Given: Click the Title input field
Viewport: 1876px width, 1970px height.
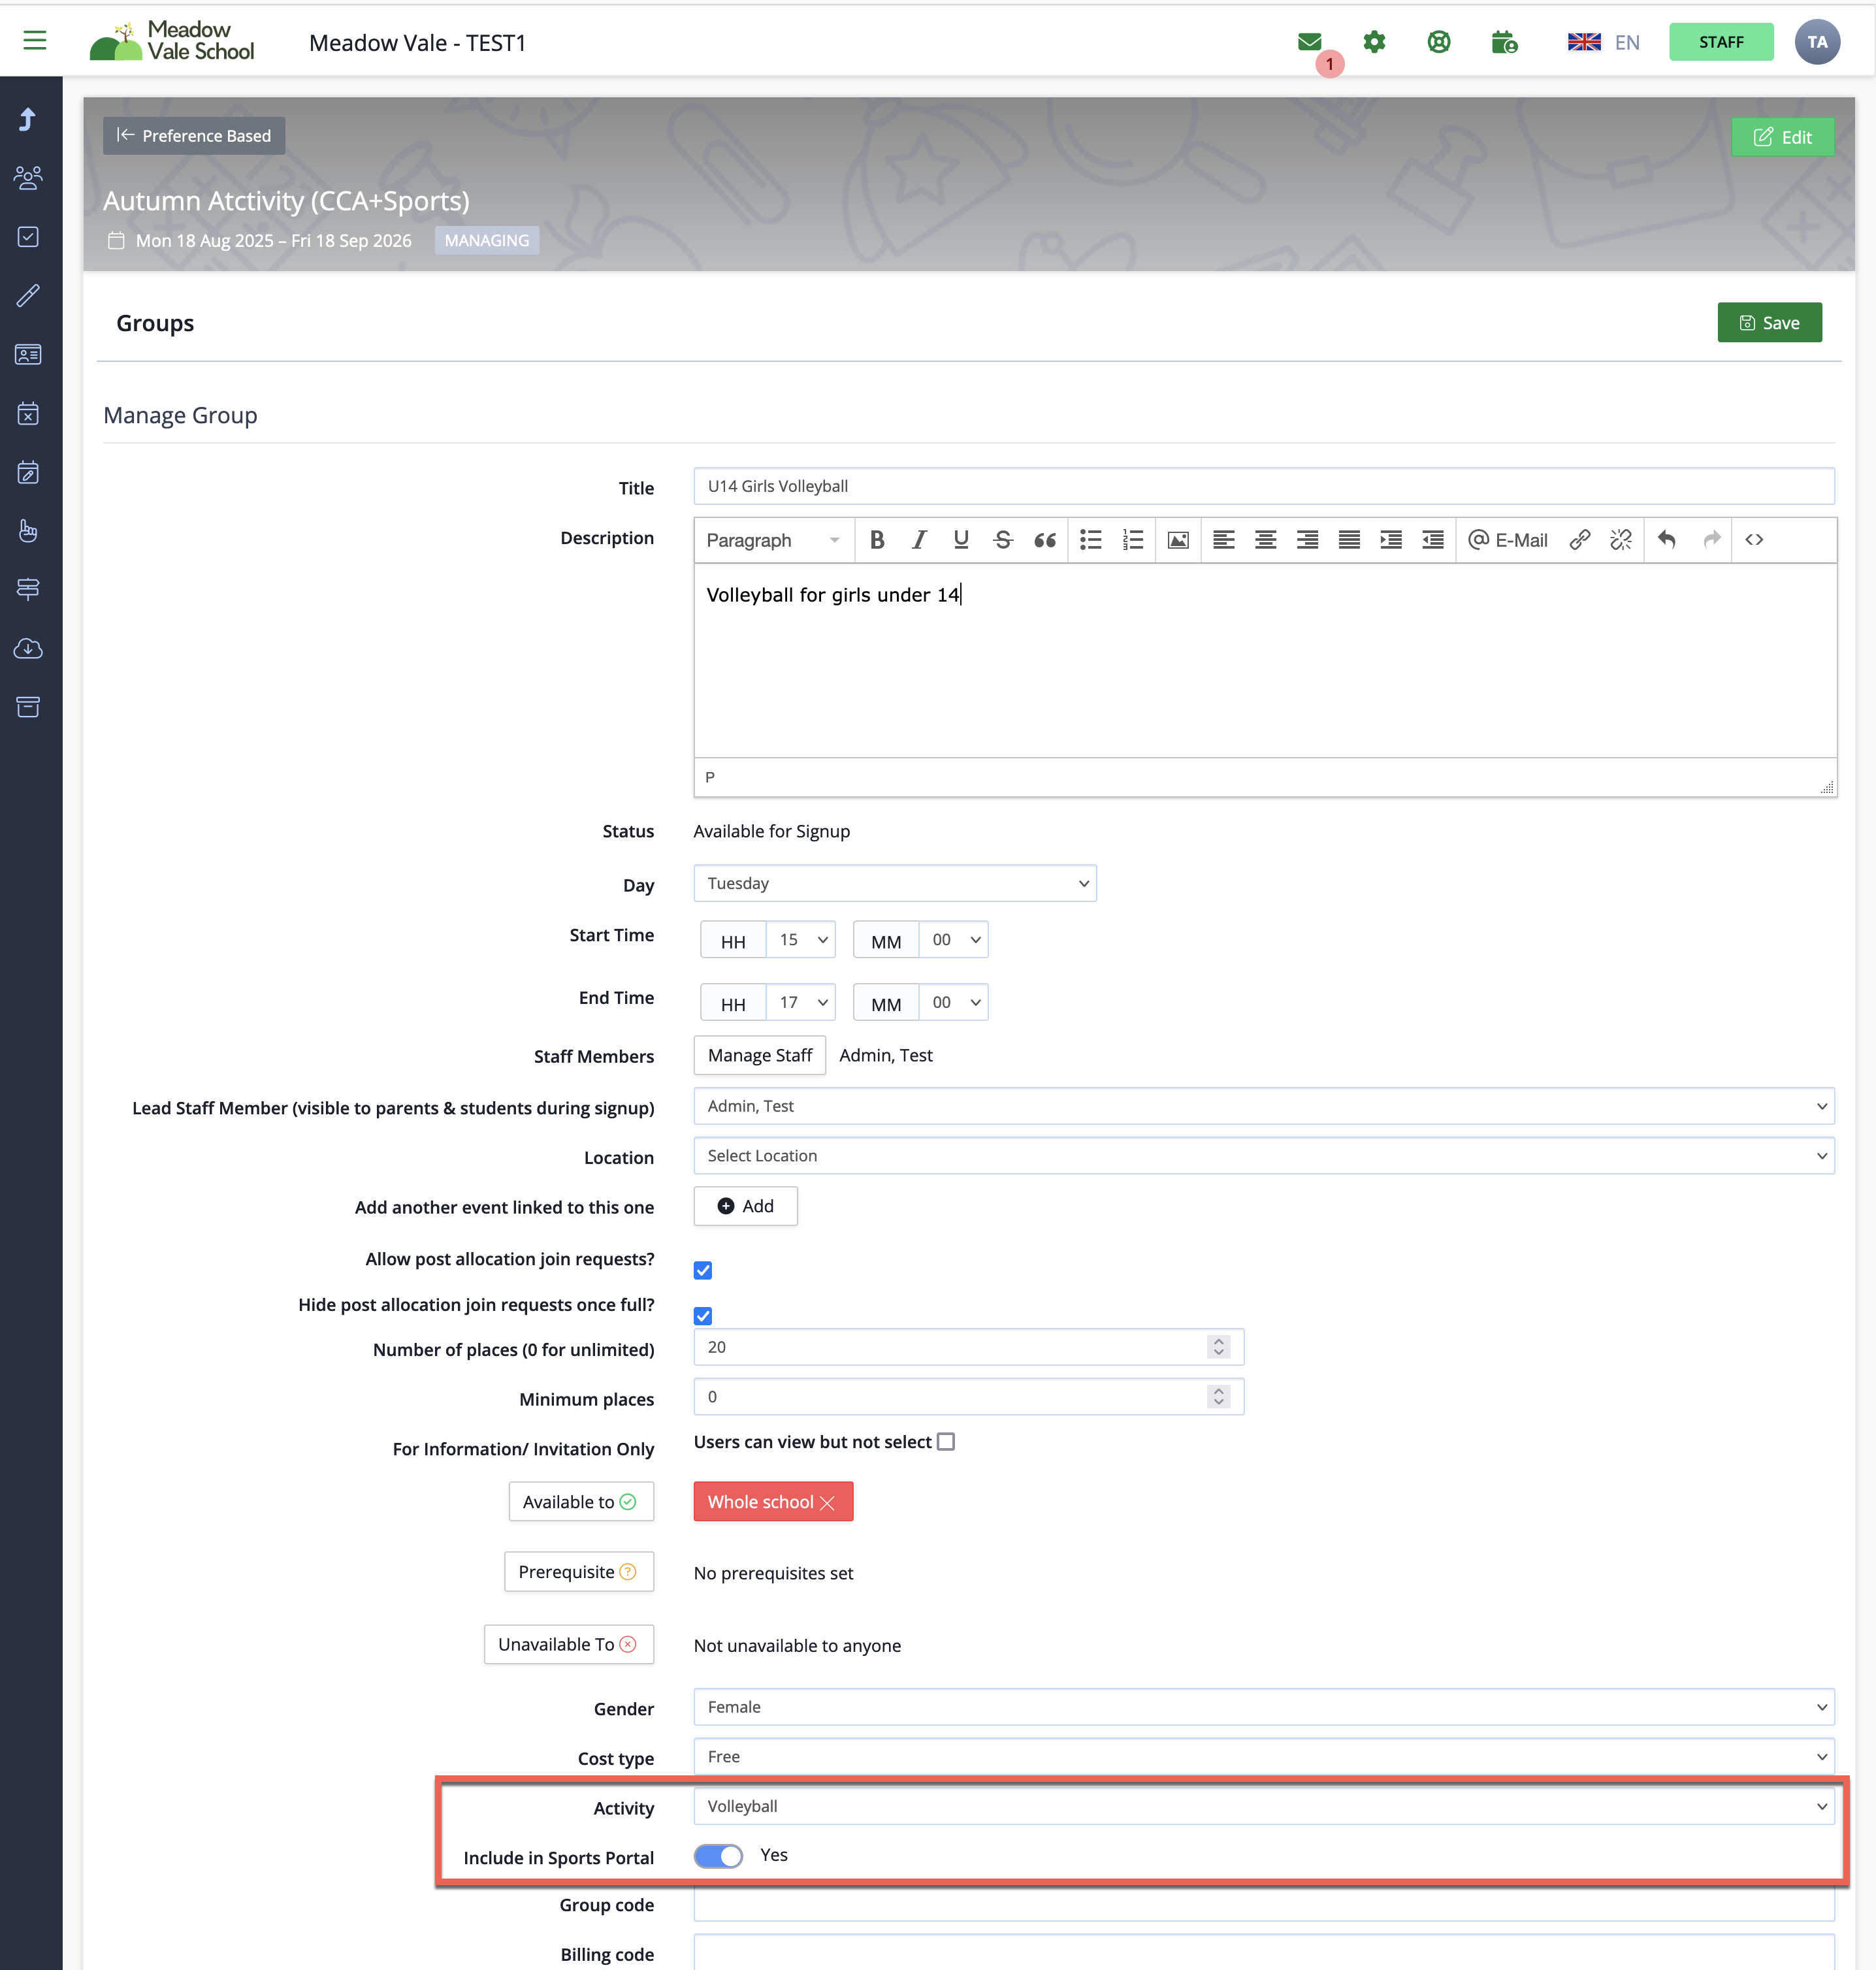Looking at the screenshot, I should tap(1264, 486).
